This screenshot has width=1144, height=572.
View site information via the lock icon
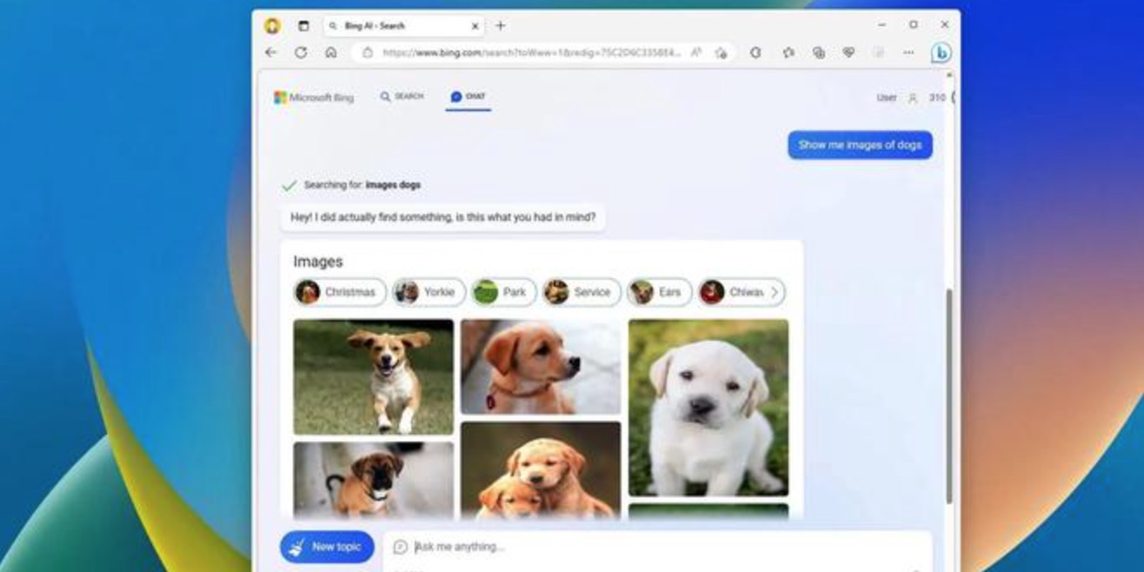click(x=368, y=53)
